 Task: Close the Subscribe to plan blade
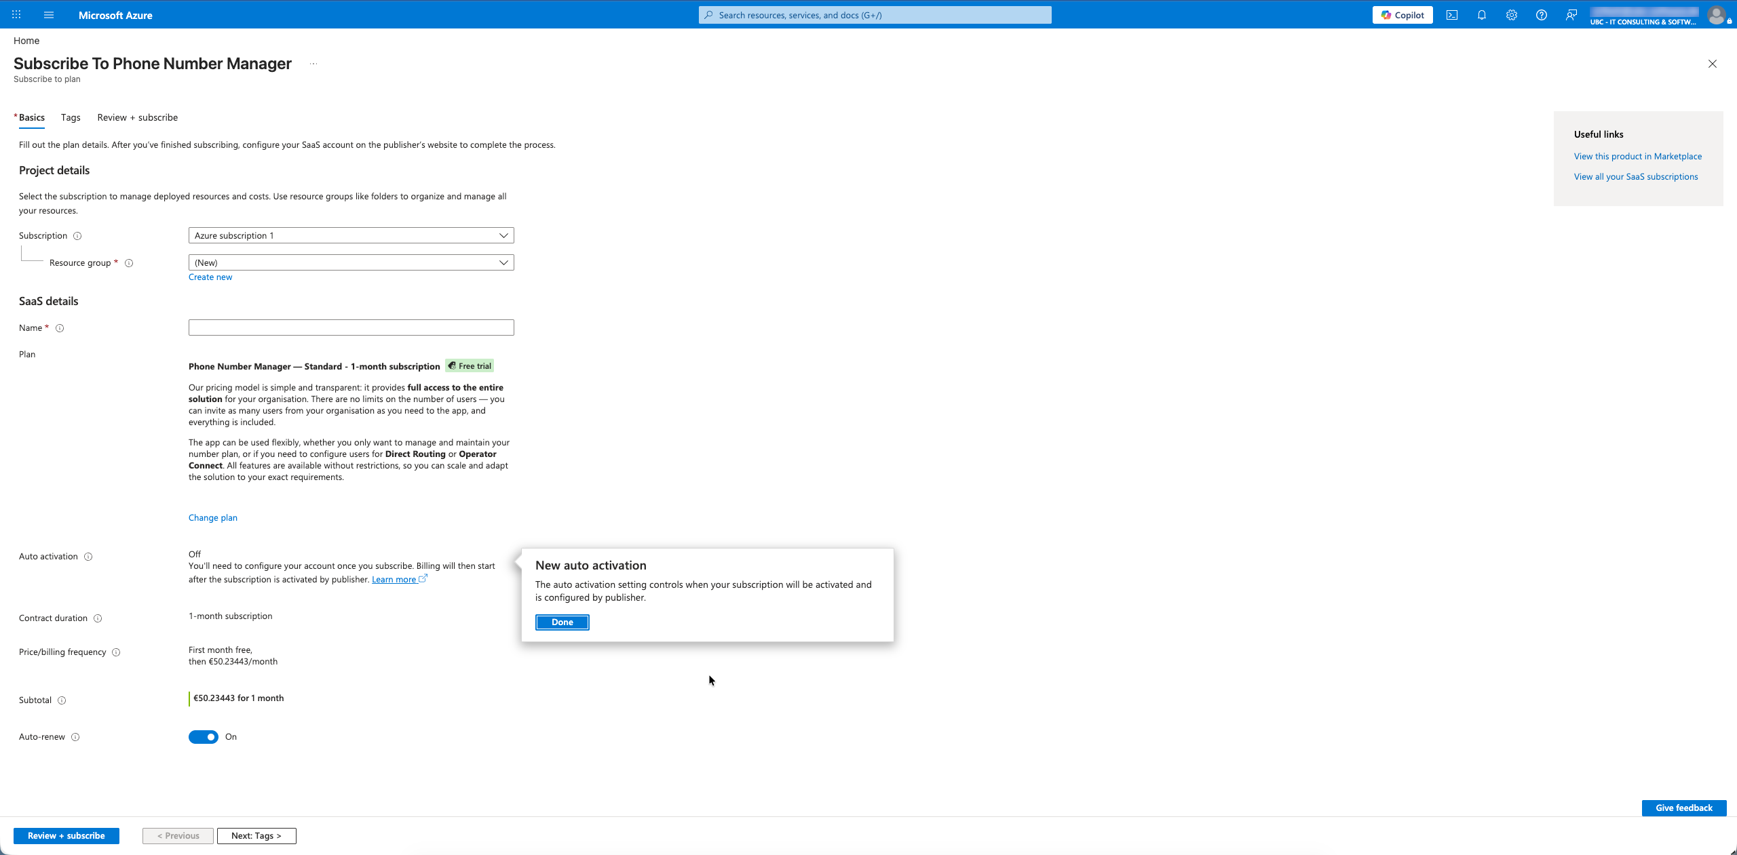pyautogui.click(x=1713, y=64)
